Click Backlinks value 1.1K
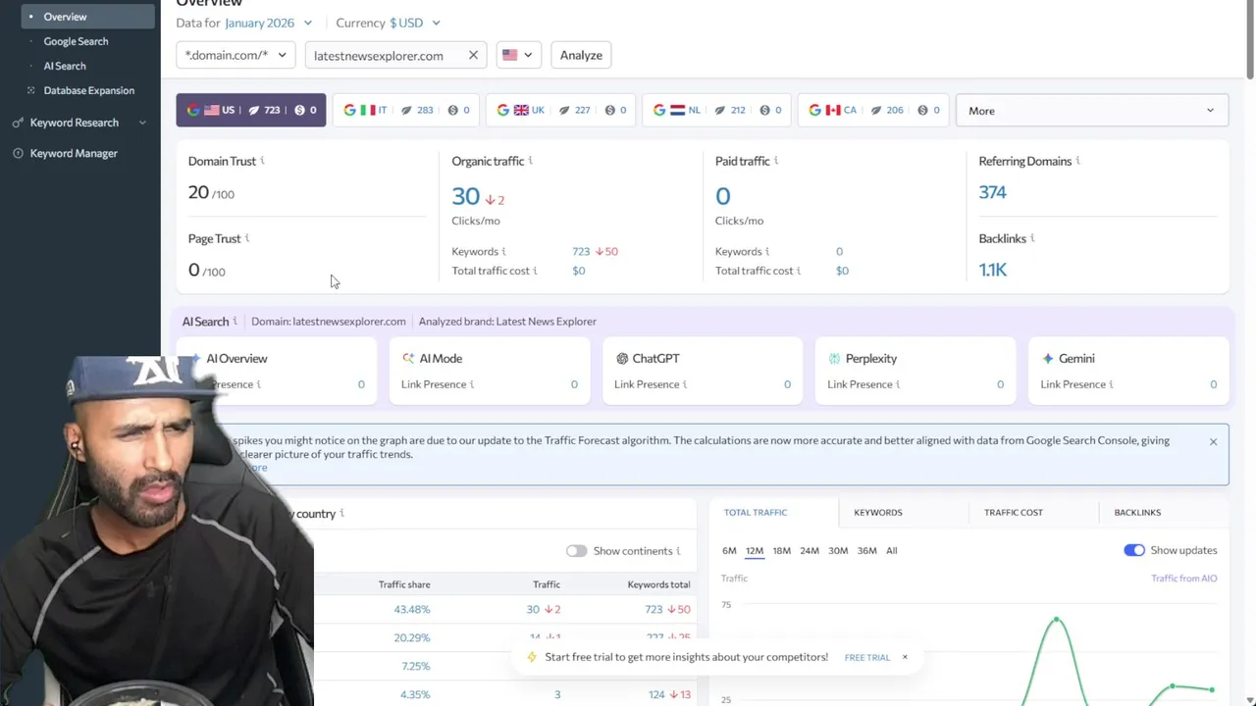The width and height of the screenshot is (1256, 706). pos(992,270)
